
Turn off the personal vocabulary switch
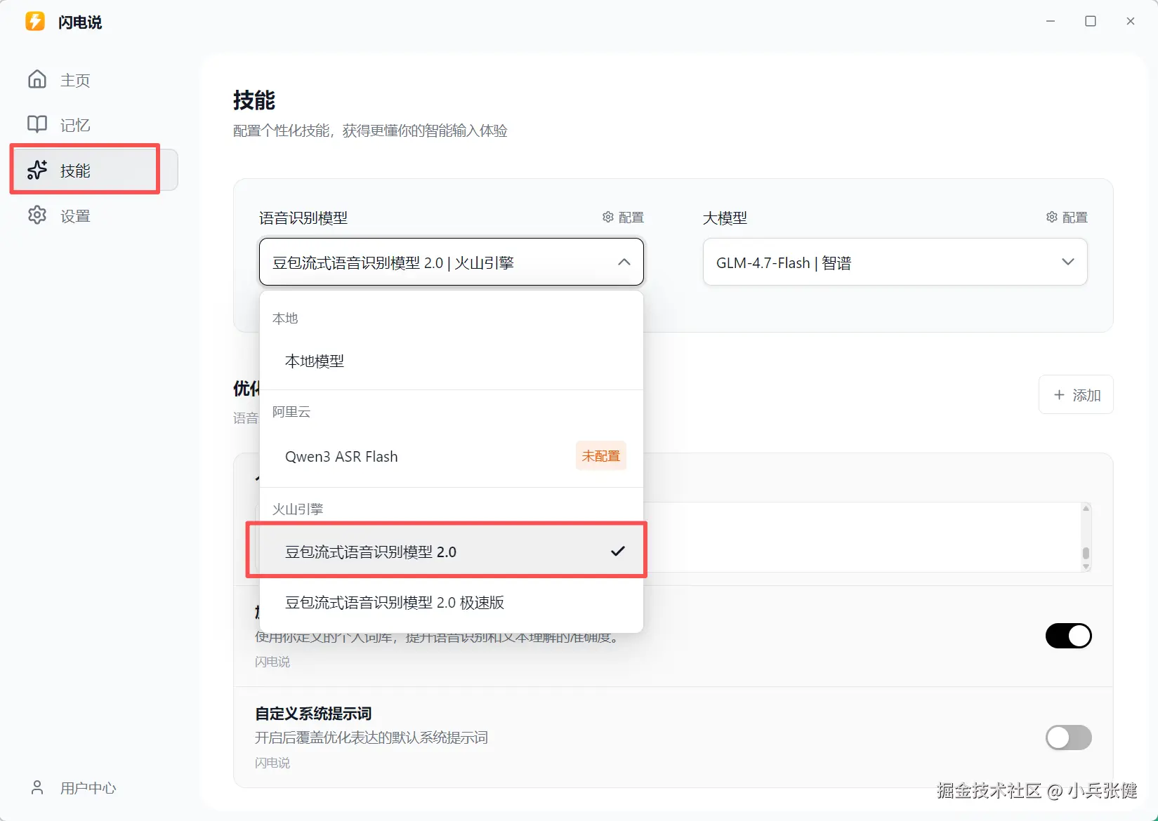(1069, 636)
